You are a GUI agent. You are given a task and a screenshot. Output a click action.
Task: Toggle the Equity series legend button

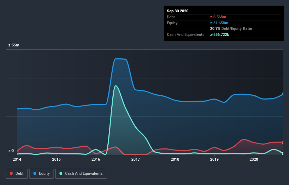click(42, 174)
